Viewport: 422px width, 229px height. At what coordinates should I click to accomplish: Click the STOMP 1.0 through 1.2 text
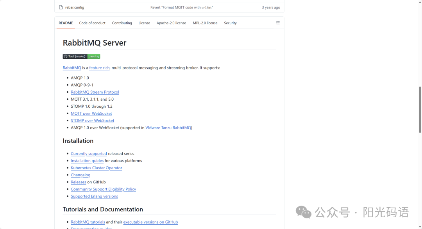(91, 106)
